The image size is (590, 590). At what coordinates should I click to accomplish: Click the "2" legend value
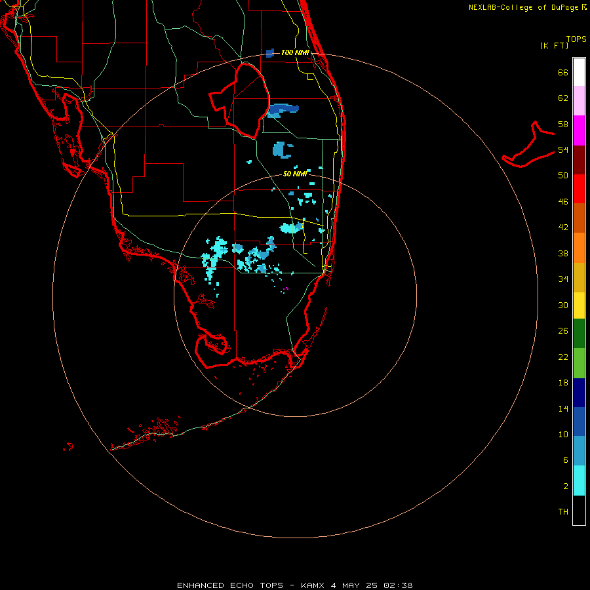point(566,486)
